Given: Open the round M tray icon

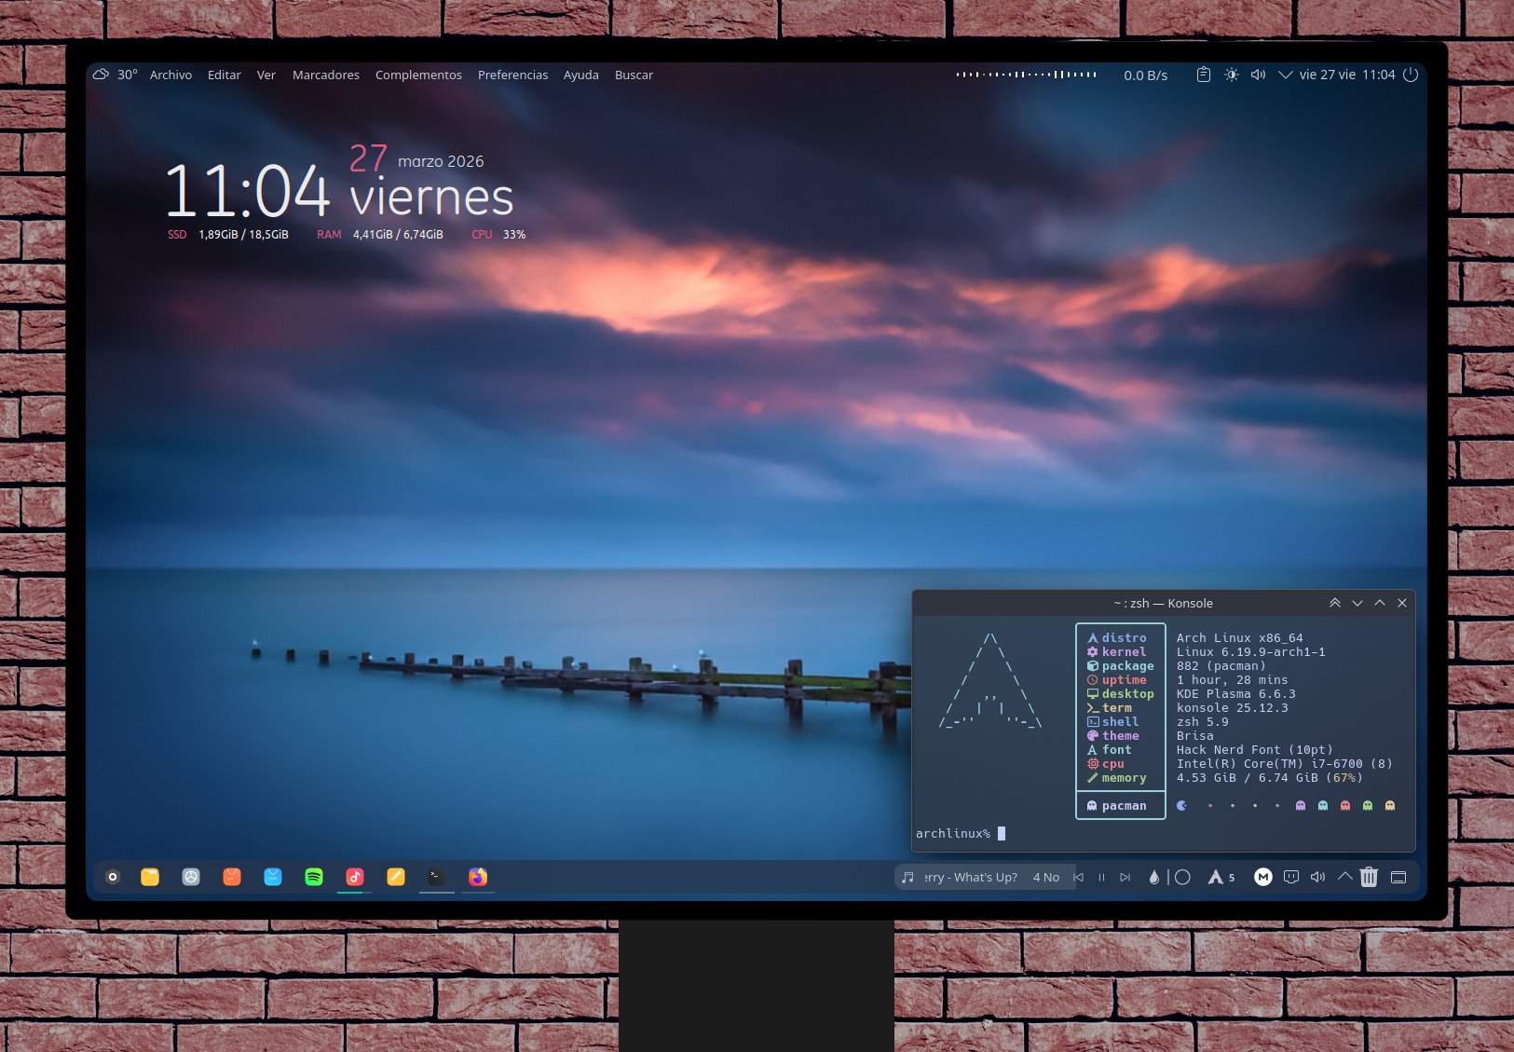Looking at the screenshot, I should 1263,877.
